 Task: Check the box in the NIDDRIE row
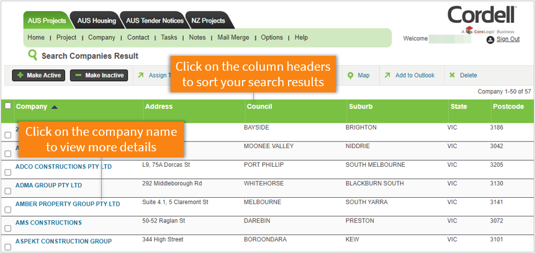(8, 154)
